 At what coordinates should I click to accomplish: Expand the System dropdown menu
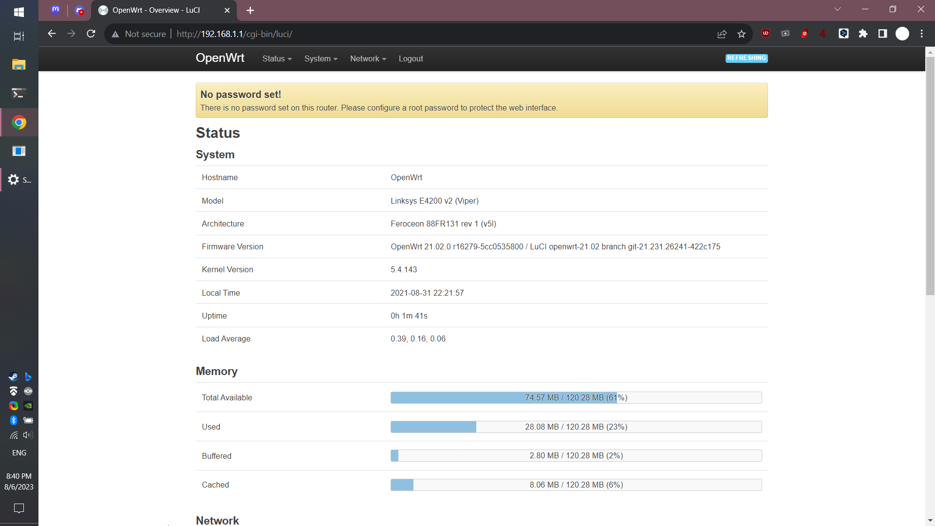320,58
